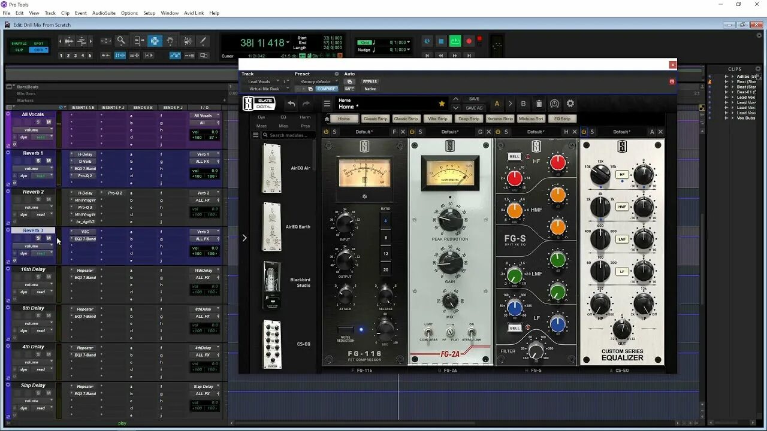Select the CS-EQ module thumbnail in browser

pos(272,344)
